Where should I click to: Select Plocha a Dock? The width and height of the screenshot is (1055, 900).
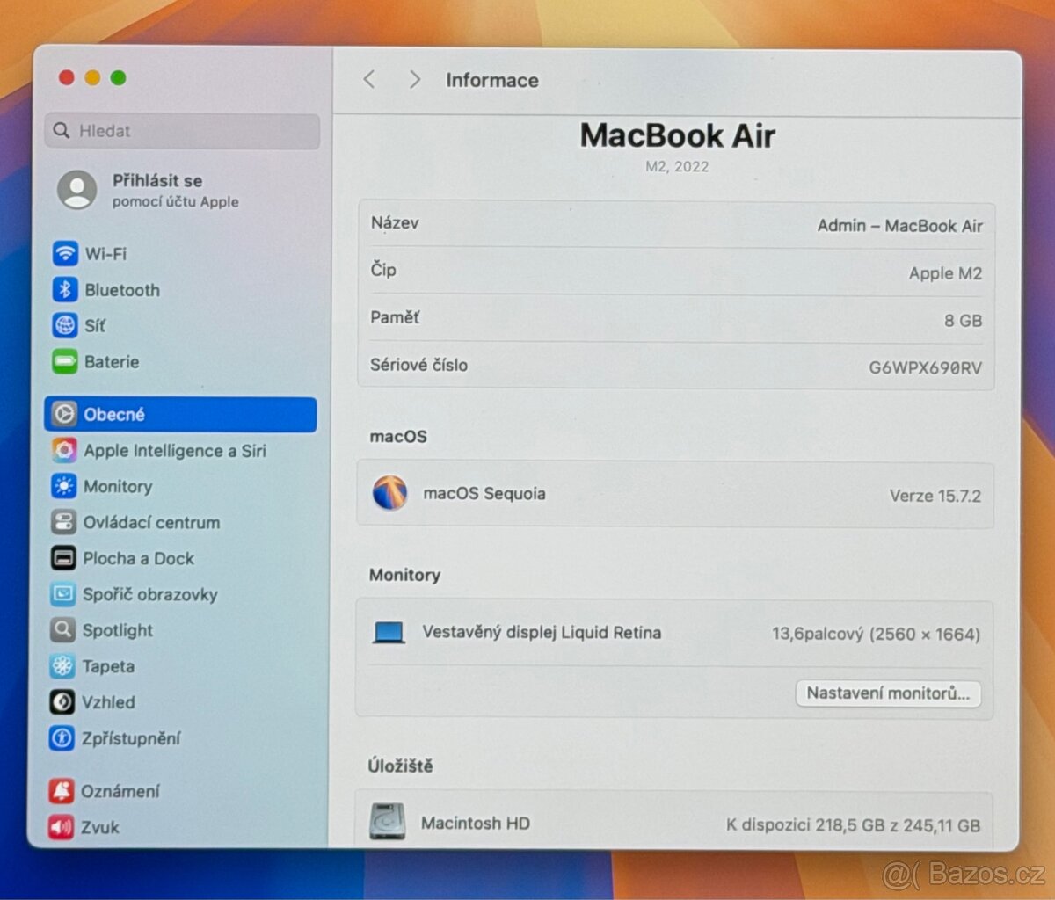pos(137,558)
